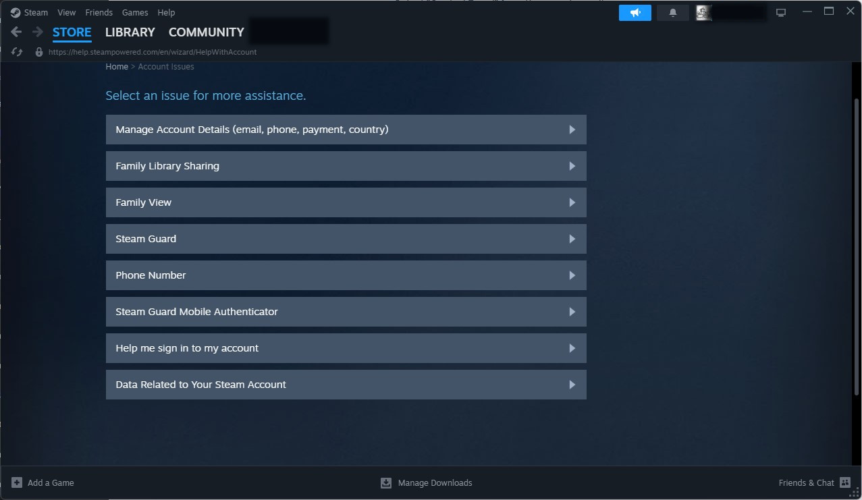Open Manage Downloads via download icon
Screen dimensions: 862x500
tap(385, 482)
